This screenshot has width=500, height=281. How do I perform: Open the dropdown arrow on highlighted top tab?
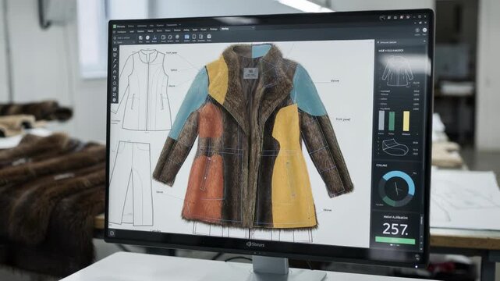(253, 28)
